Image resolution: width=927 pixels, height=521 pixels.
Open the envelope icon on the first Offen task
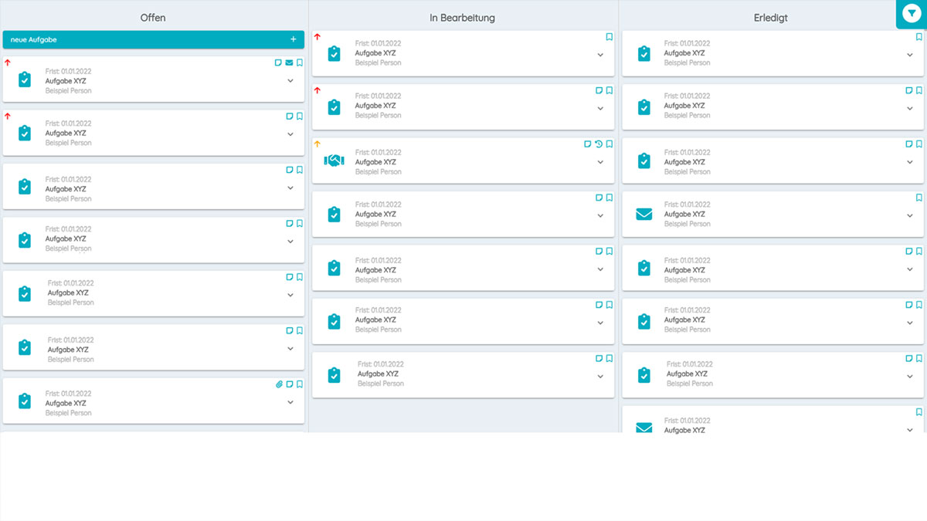[x=289, y=63]
